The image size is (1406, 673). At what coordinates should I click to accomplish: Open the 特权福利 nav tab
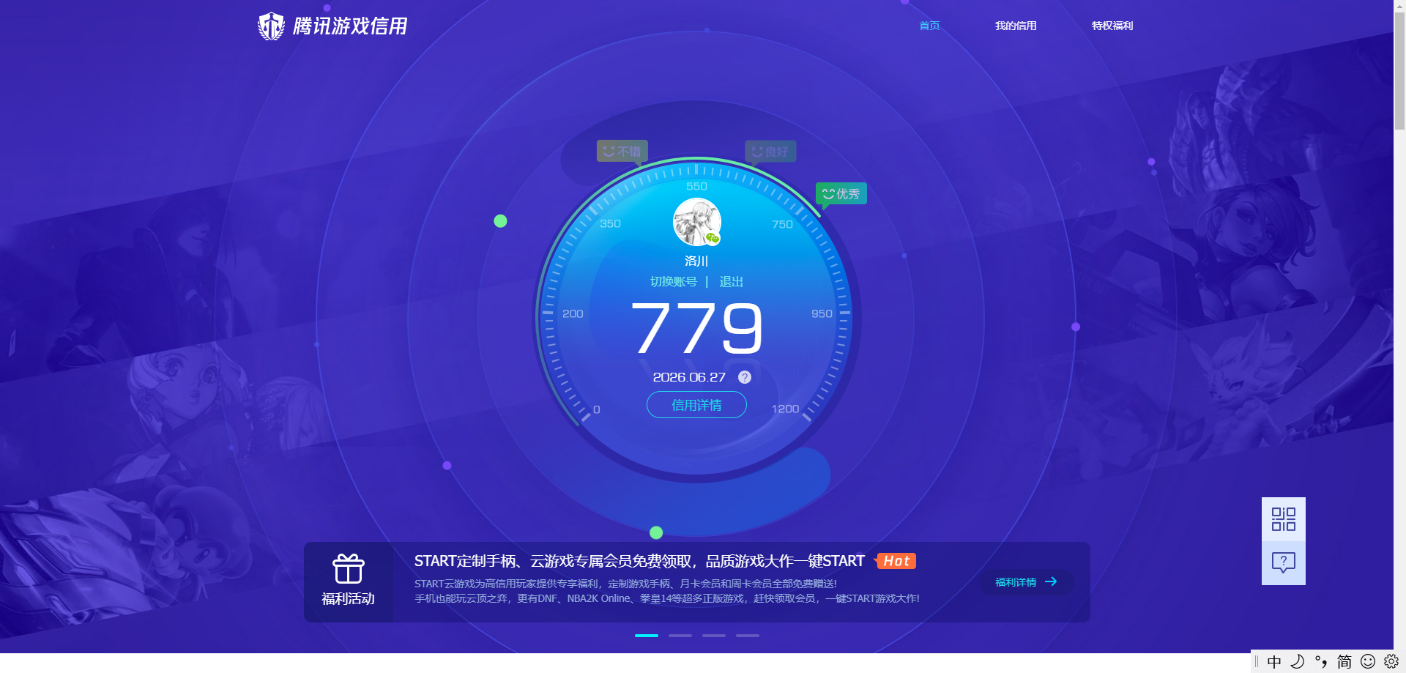click(1112, 26)
